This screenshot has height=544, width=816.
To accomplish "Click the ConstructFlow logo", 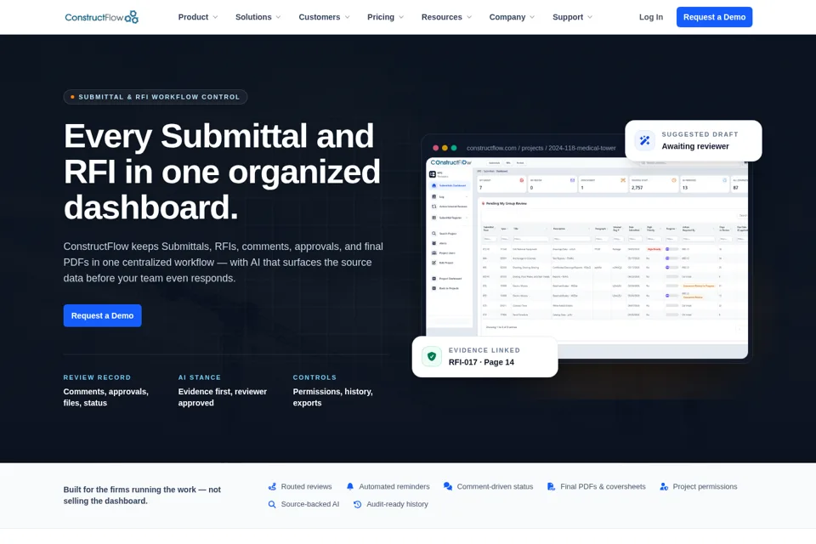I will pyautogui.click(x=101, y=17).
